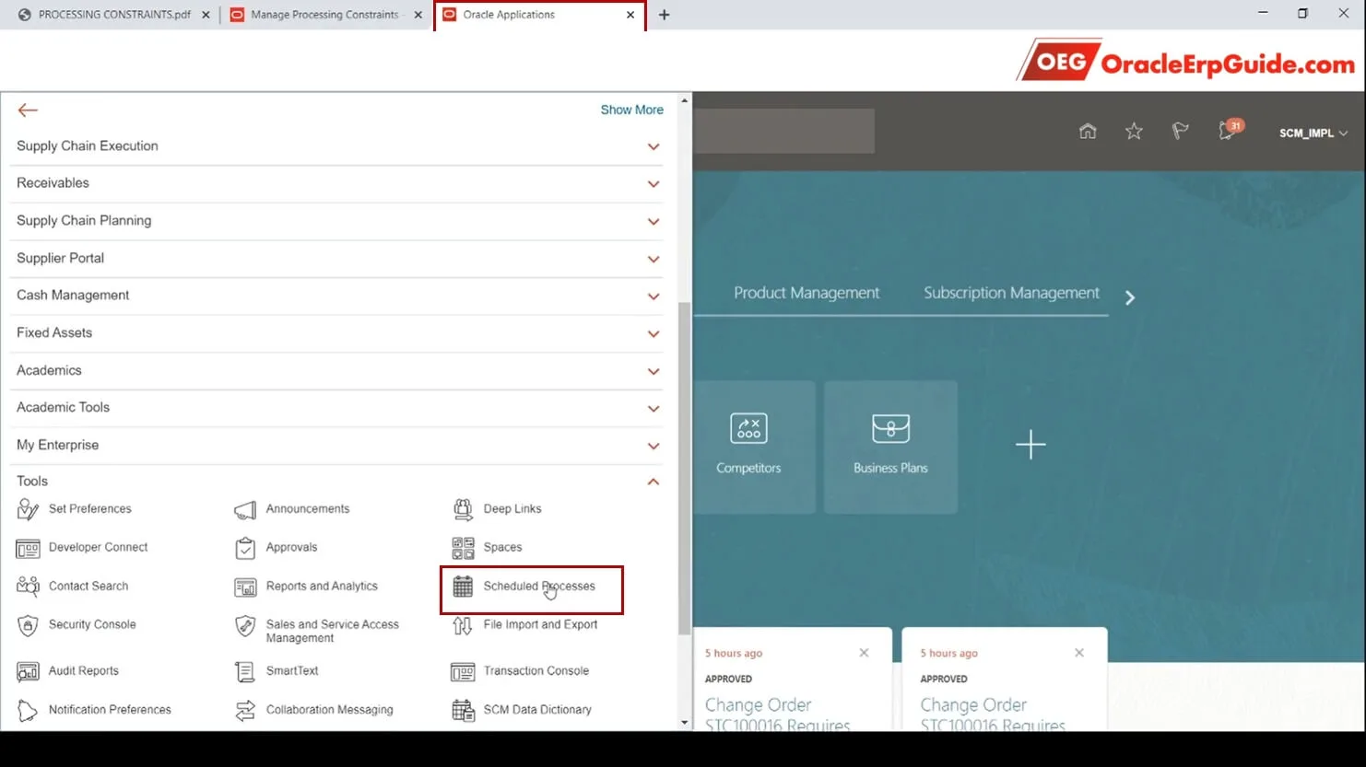Open Spaces icon
Viewport: 1366px width, 767px height.
[463, 548]
